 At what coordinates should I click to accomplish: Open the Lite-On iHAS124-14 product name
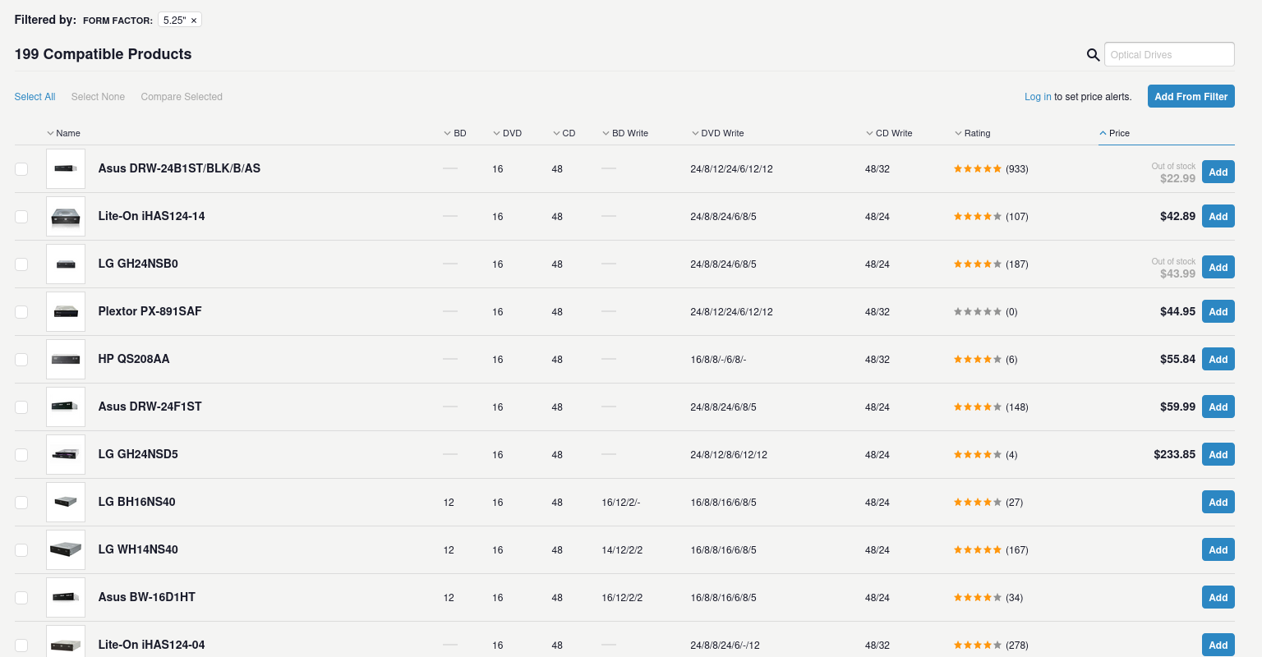click(x=151, y=216)
